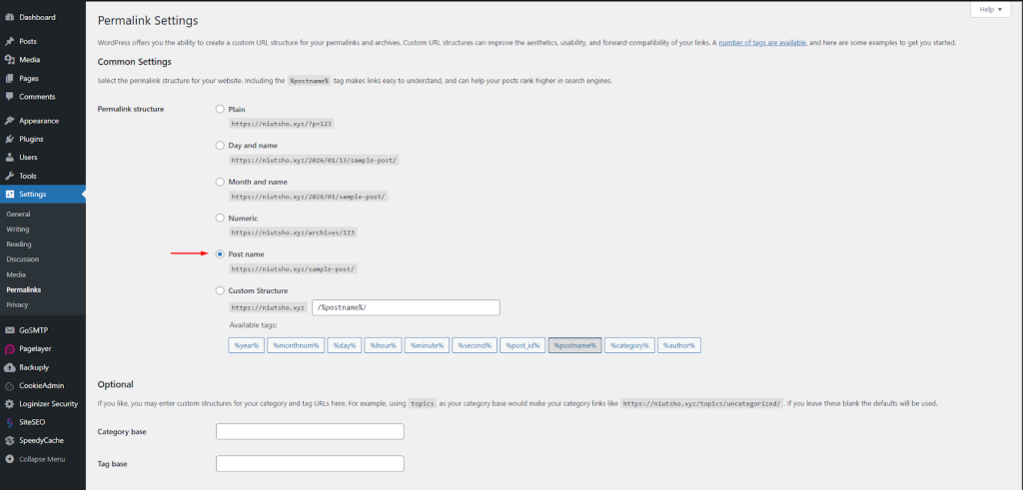Click the Users person icon
The width and height of the screenshot is (1023, 490).
click(10, 157)
